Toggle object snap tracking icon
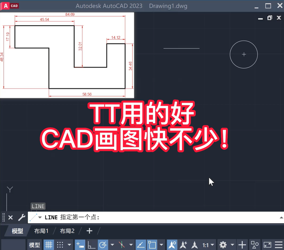The image size is (284, 250). click(141, 245)
